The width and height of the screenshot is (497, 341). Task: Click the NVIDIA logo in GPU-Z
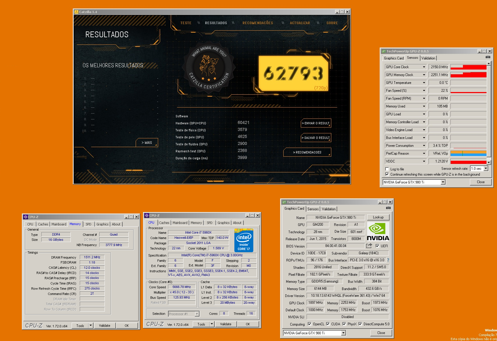coord(378,232)
